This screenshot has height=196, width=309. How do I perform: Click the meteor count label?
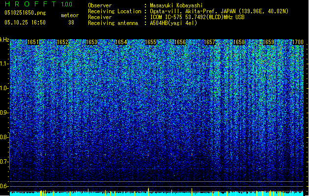point(70,15)
